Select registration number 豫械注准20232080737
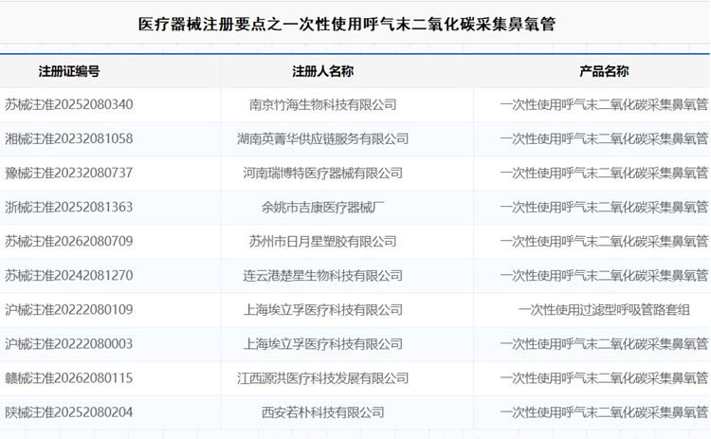This screenshot has width=711, height=439. pos(69,173)
